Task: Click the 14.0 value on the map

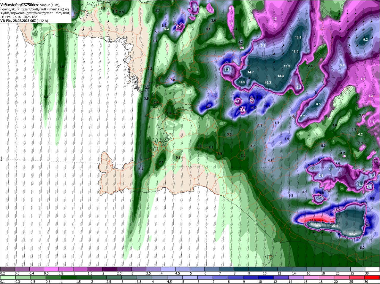Action: (242, 82)
